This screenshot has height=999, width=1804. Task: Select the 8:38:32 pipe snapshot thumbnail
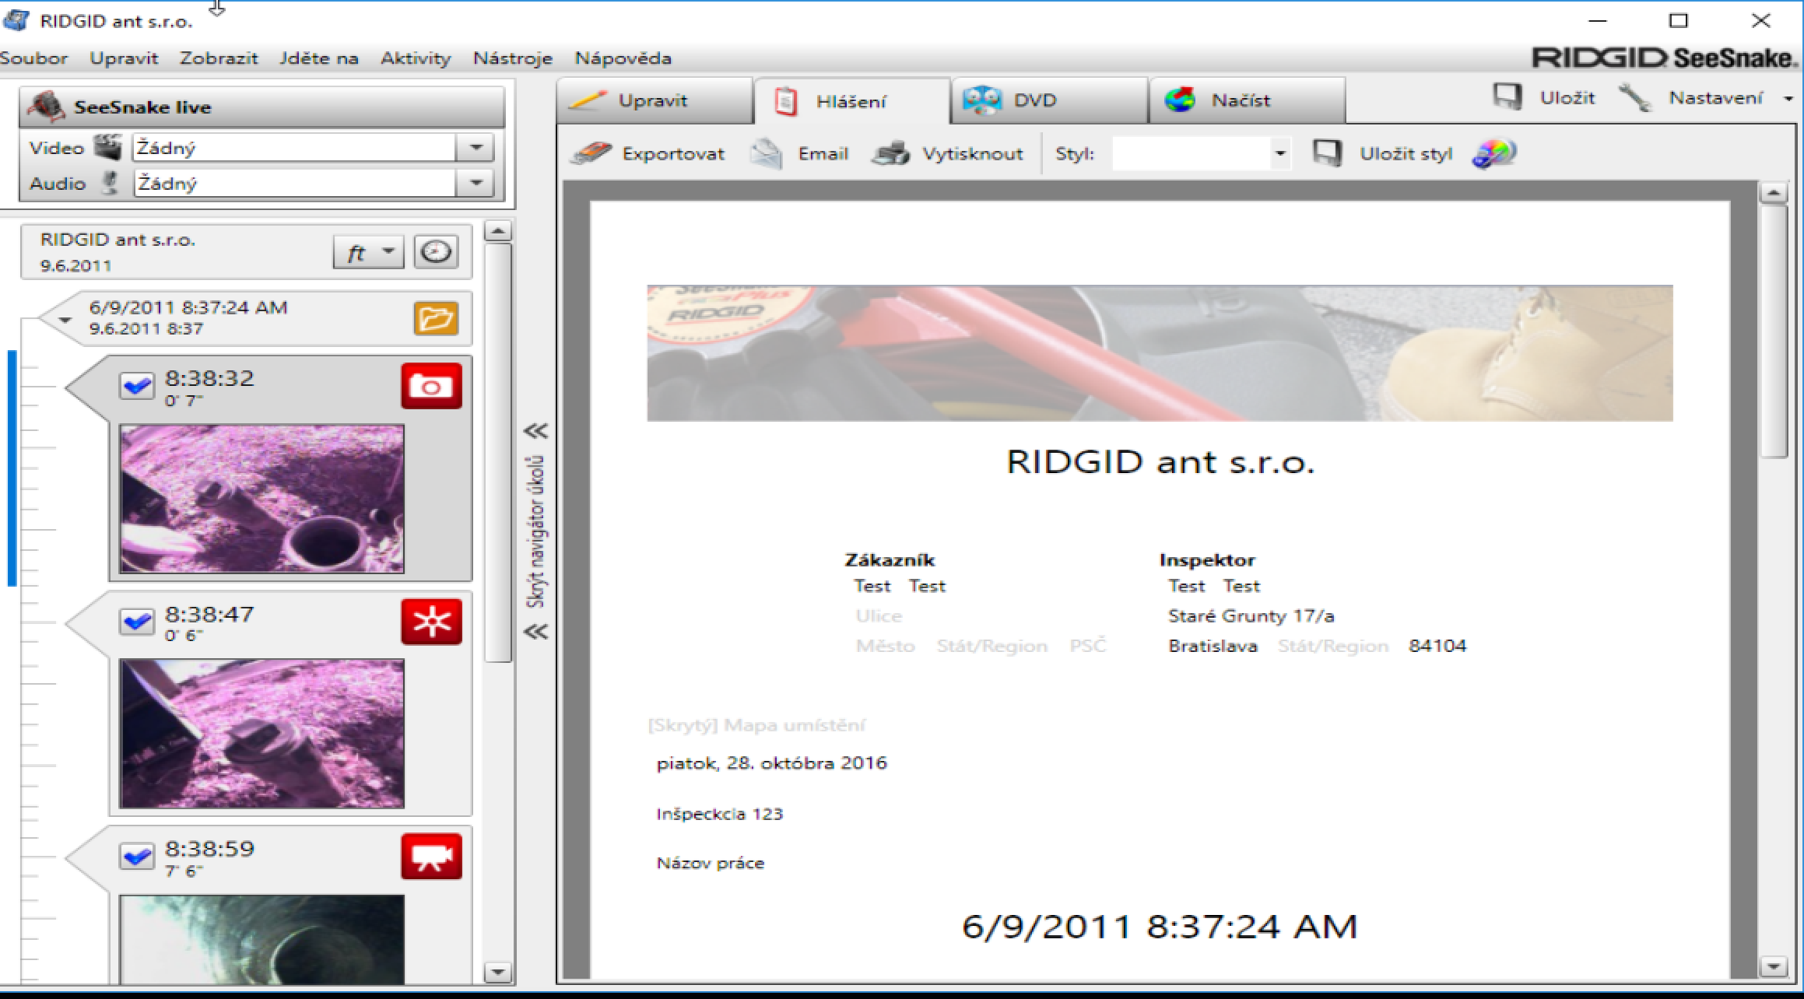point(262,499)
